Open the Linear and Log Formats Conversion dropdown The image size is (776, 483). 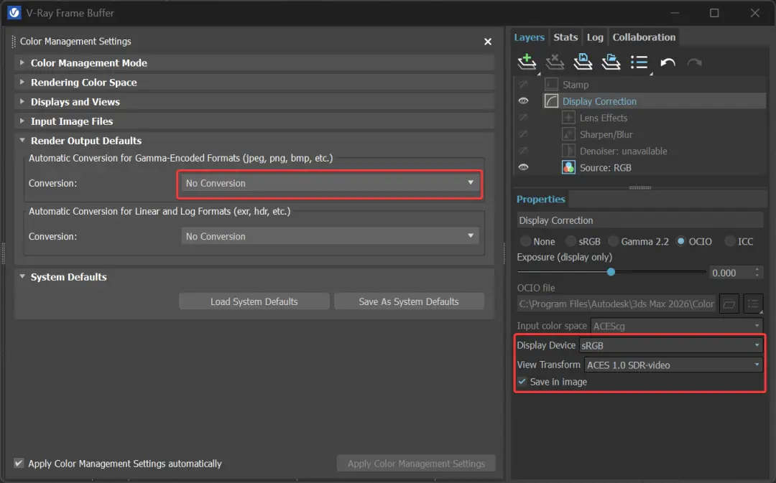330,236
